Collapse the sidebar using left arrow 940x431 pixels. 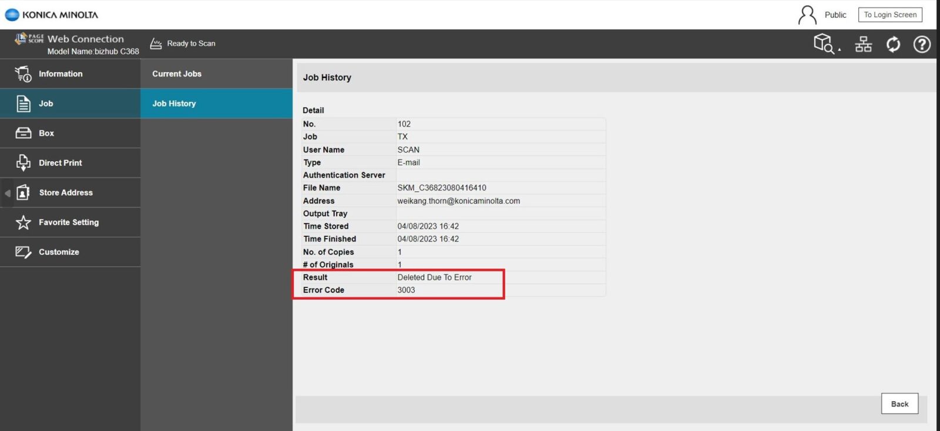pos(7,193)
